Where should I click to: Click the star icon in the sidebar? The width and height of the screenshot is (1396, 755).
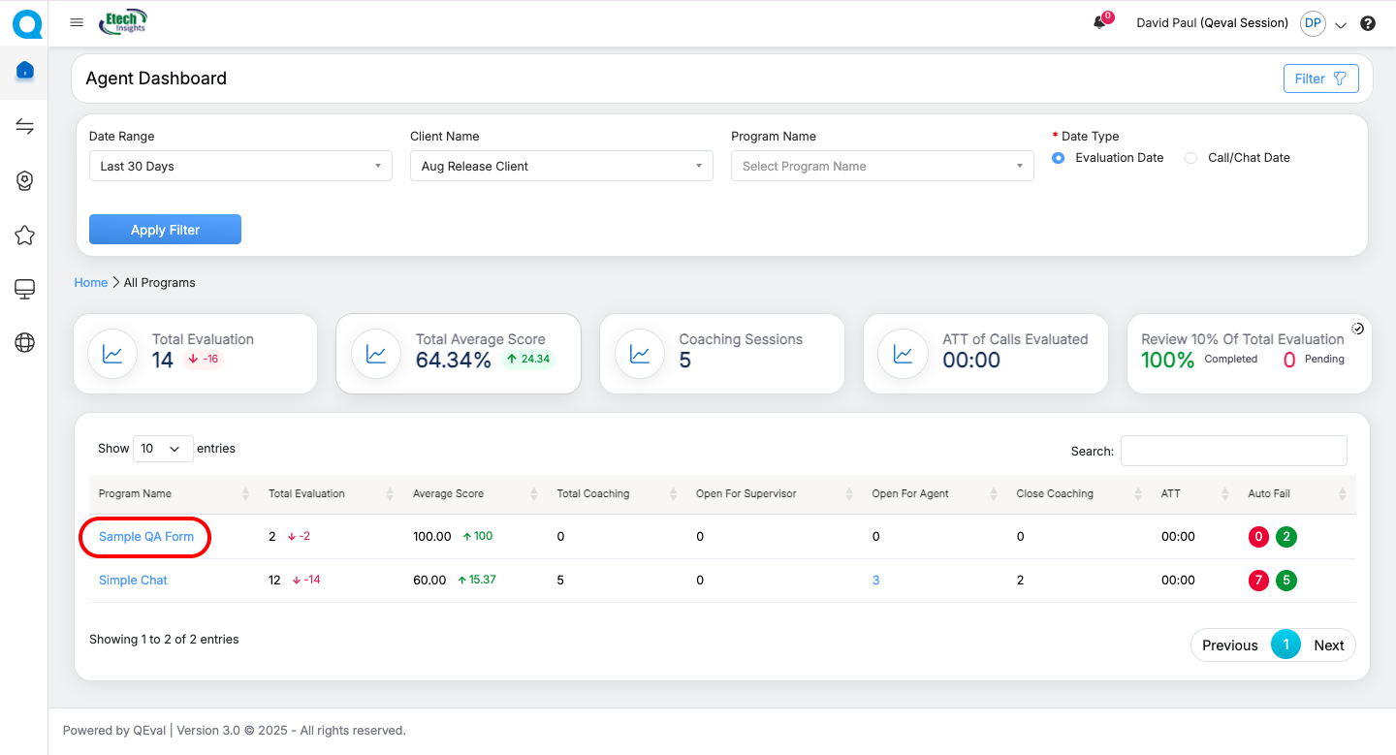(25, 236)
